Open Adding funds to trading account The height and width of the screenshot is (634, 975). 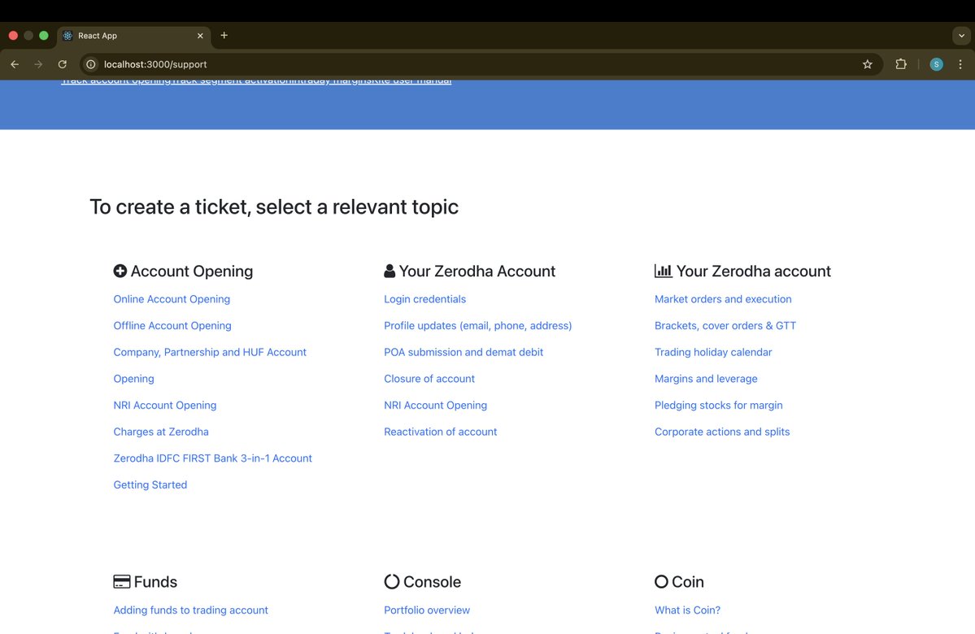tap(190, 610)
